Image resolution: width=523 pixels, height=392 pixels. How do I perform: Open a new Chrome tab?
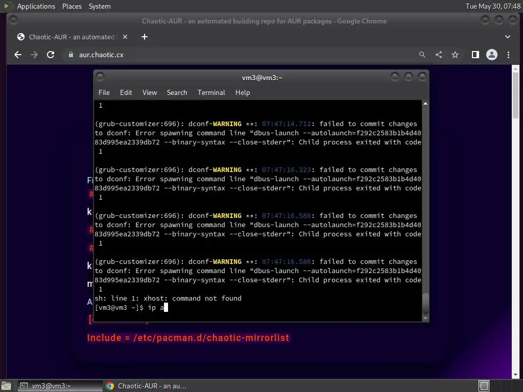point(145,37)
